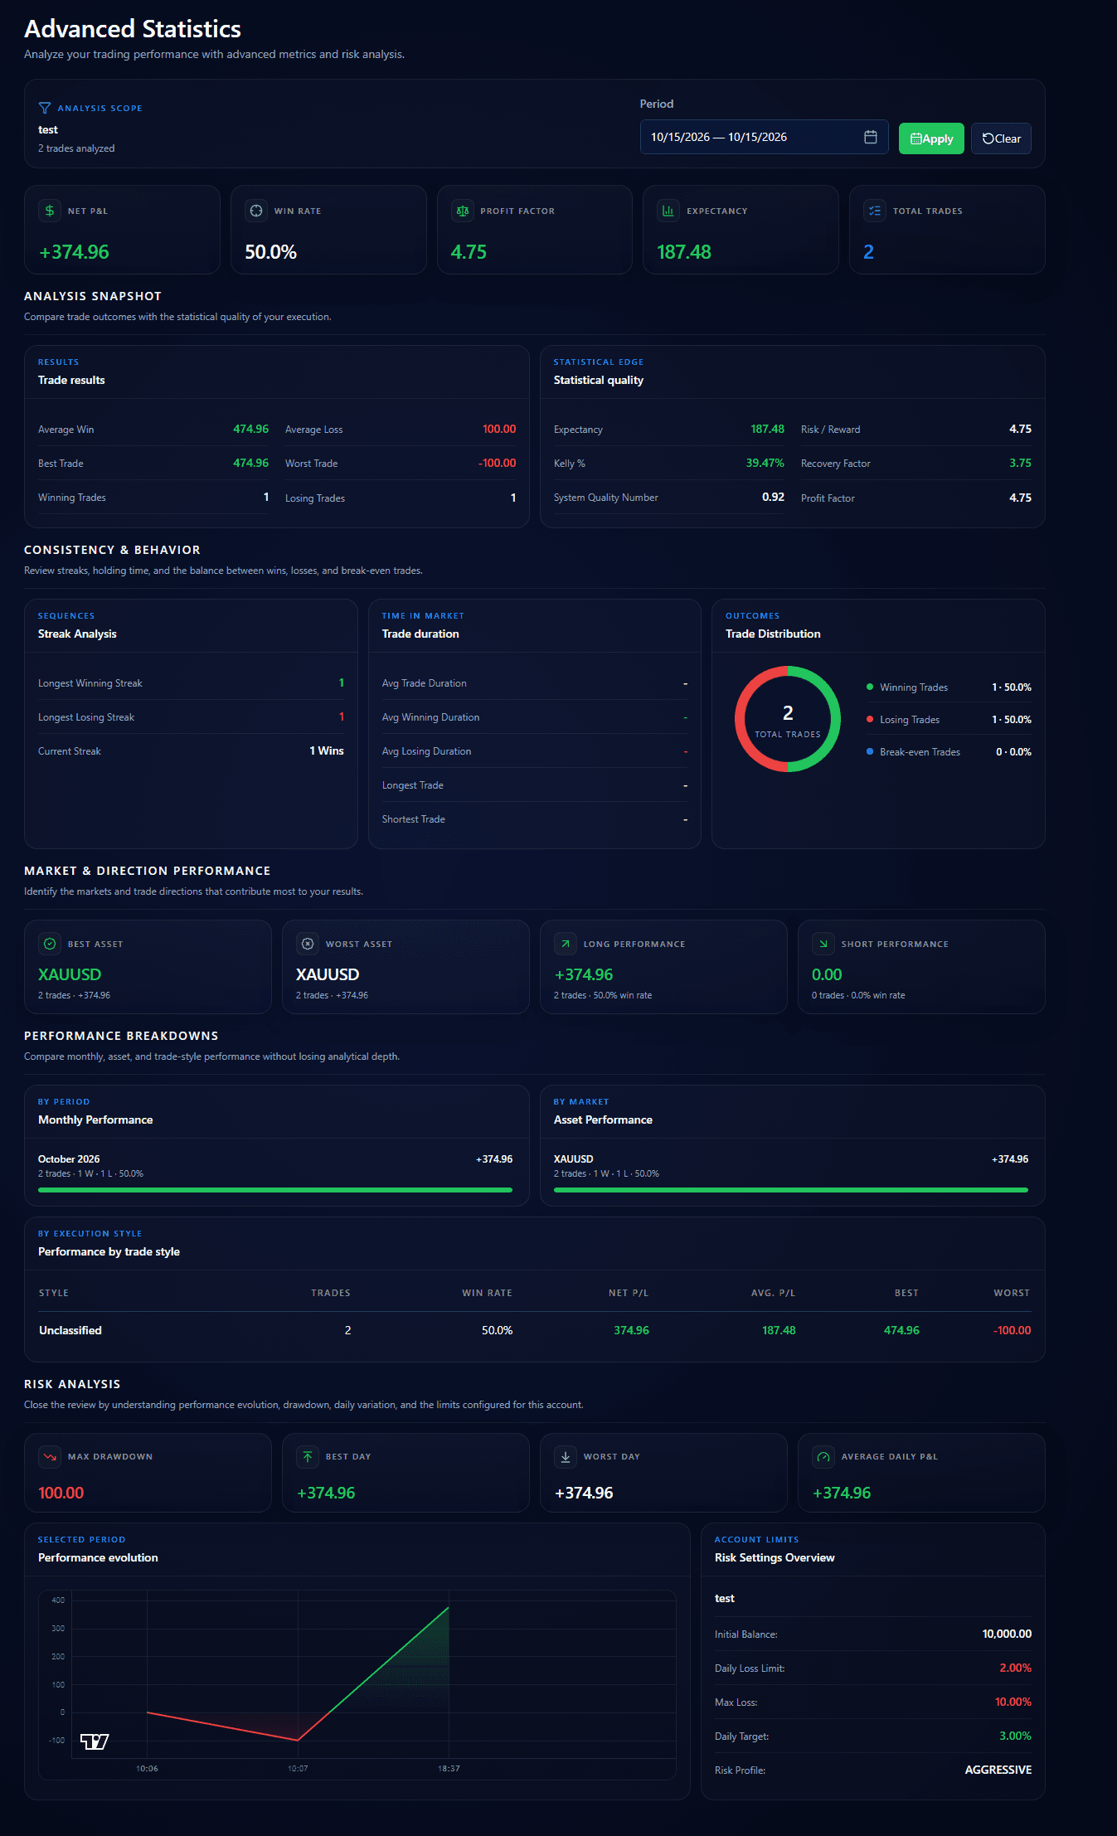Click the Initial Balance value 10,000.00
1117x1836 pixels.
click(x=1007, y=1634)
